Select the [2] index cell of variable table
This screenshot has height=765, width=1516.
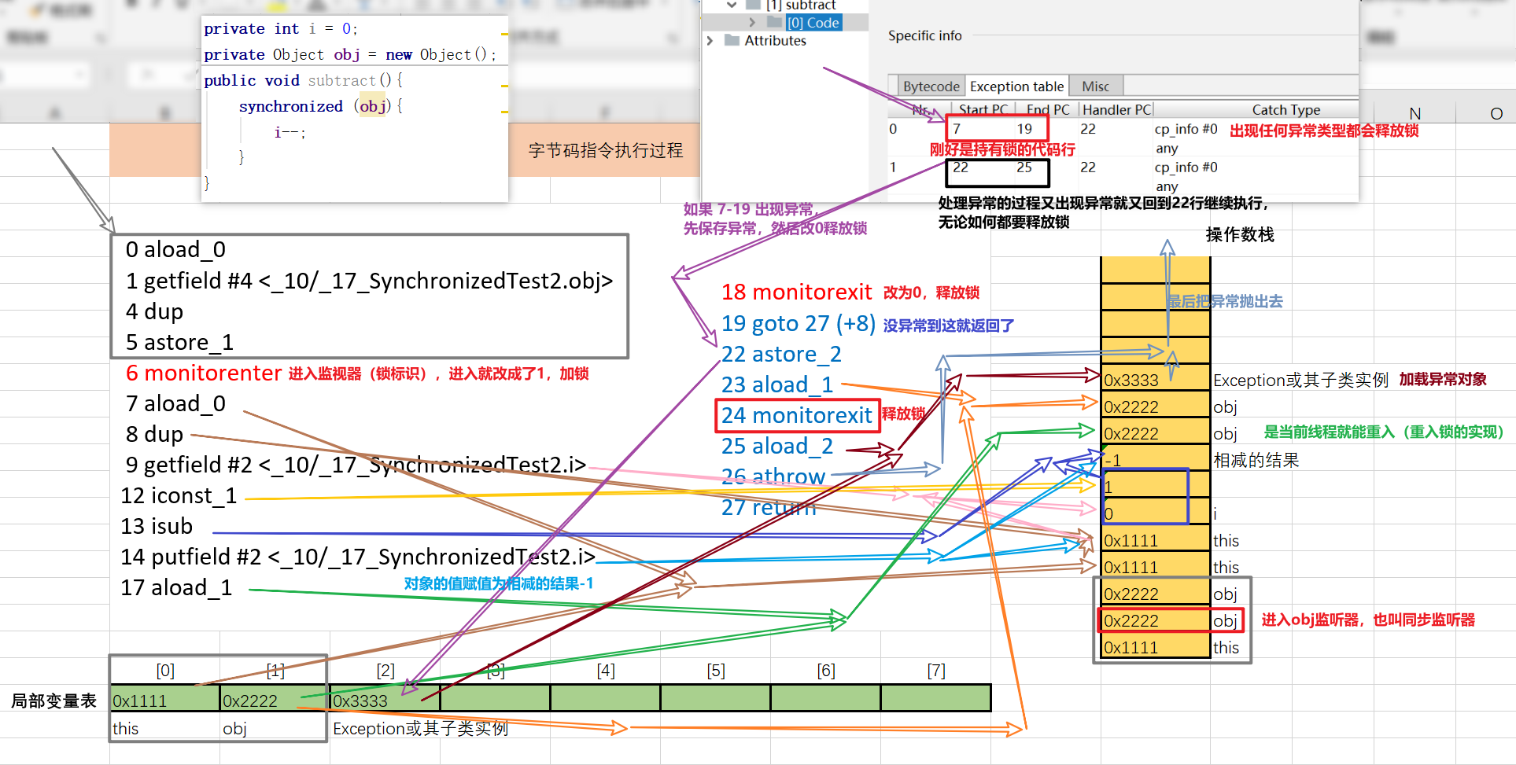pyautogui.click(x=385, y=671)
